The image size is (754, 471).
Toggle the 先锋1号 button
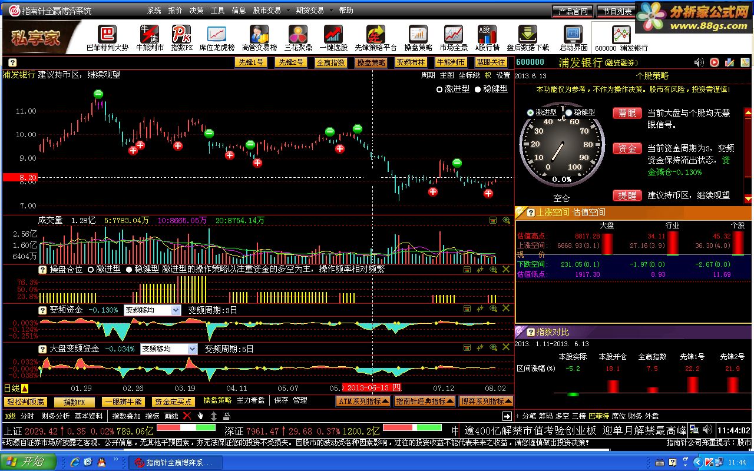(x=250, y=62)
